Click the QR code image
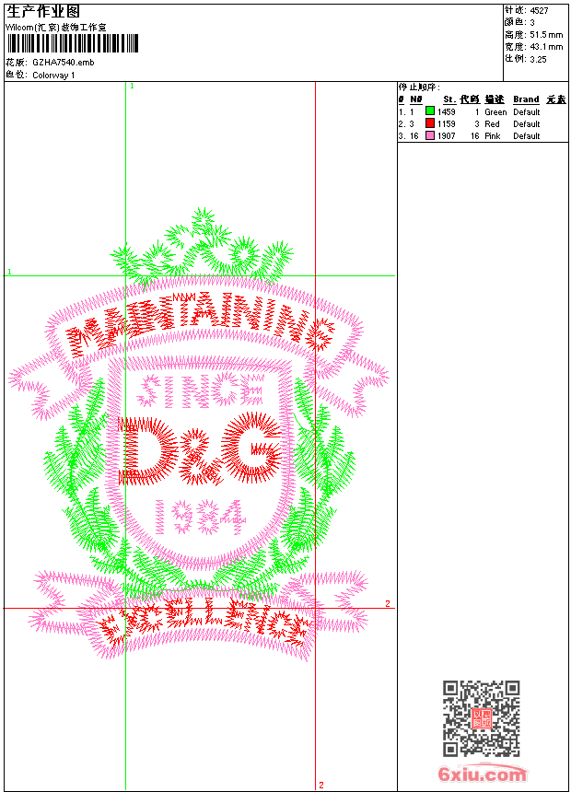 coord(482,718)
